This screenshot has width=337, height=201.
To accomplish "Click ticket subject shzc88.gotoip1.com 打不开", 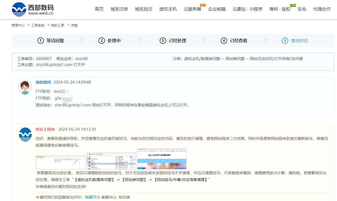I will tap(60, 65).
